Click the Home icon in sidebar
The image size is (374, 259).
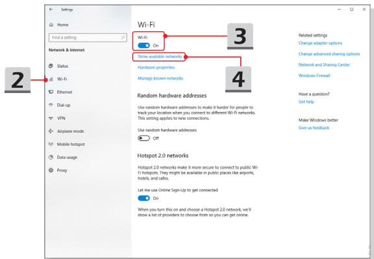(51, 25)
